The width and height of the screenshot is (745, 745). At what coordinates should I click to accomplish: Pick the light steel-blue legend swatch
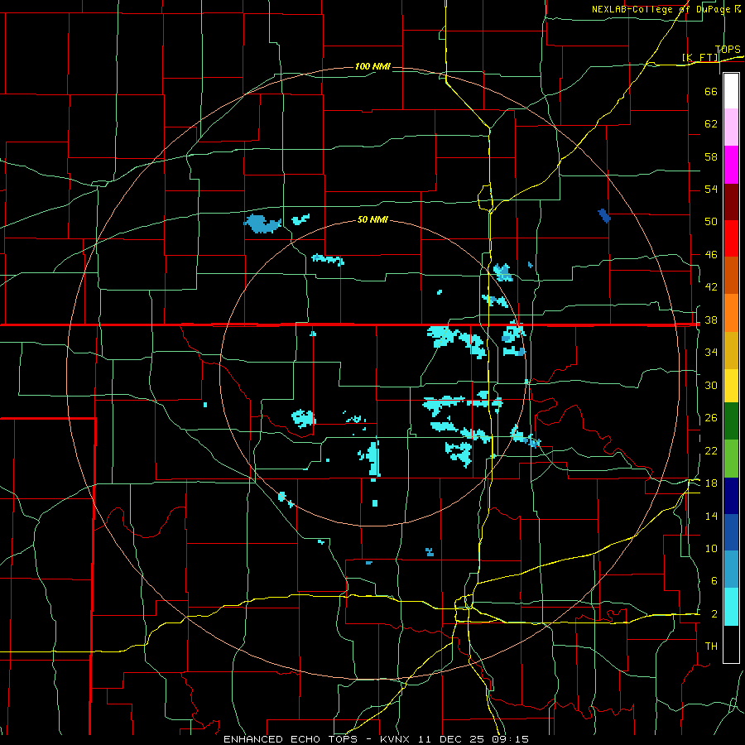click(731, 570)
